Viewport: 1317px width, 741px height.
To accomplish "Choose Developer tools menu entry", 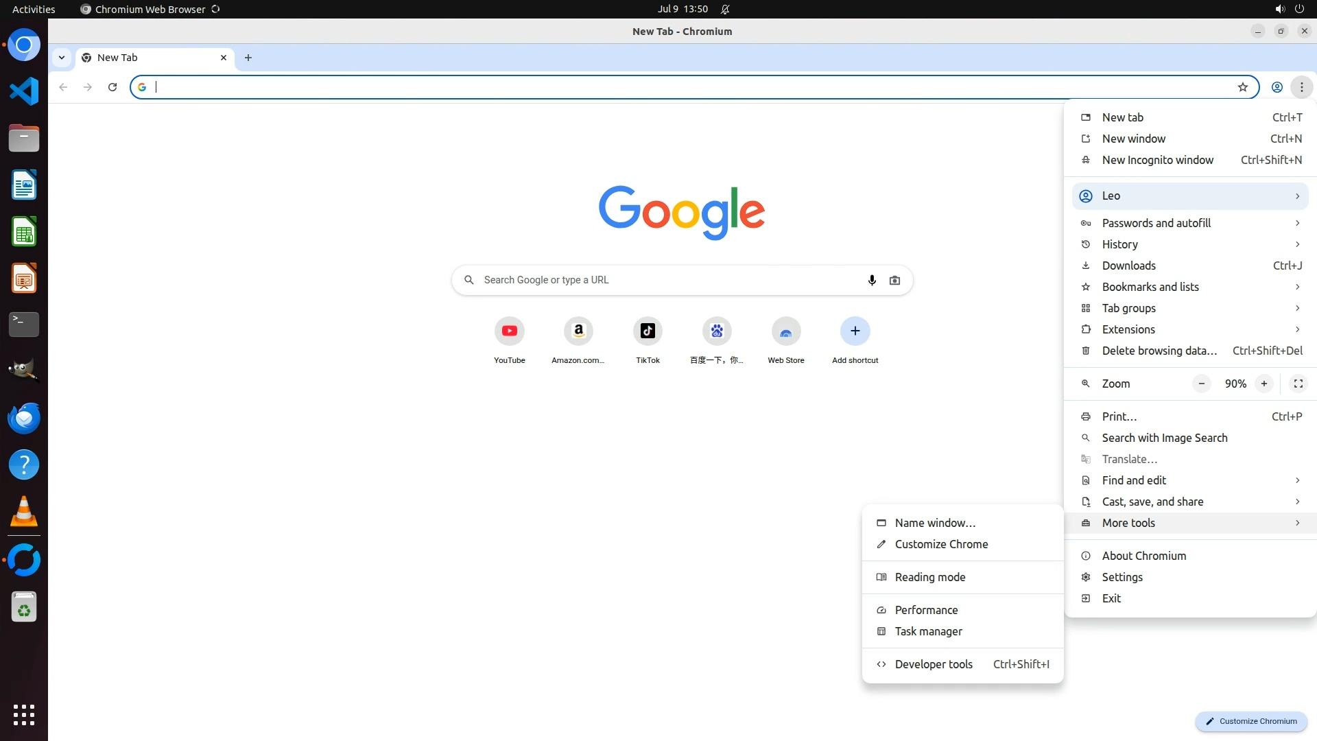I will pyautogui.click(x=934, y=664).
